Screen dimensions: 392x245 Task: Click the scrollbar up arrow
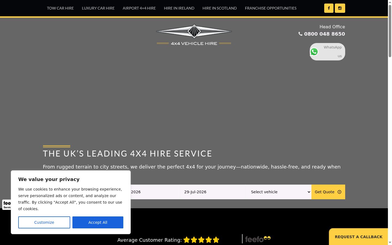click(x=390, y=2)
